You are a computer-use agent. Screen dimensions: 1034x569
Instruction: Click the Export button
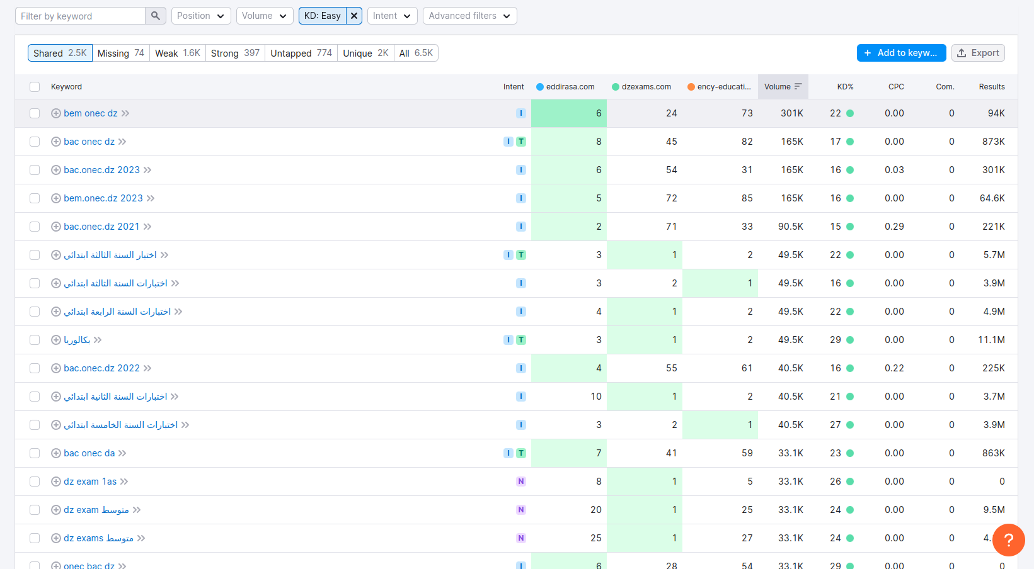(978, 53)
